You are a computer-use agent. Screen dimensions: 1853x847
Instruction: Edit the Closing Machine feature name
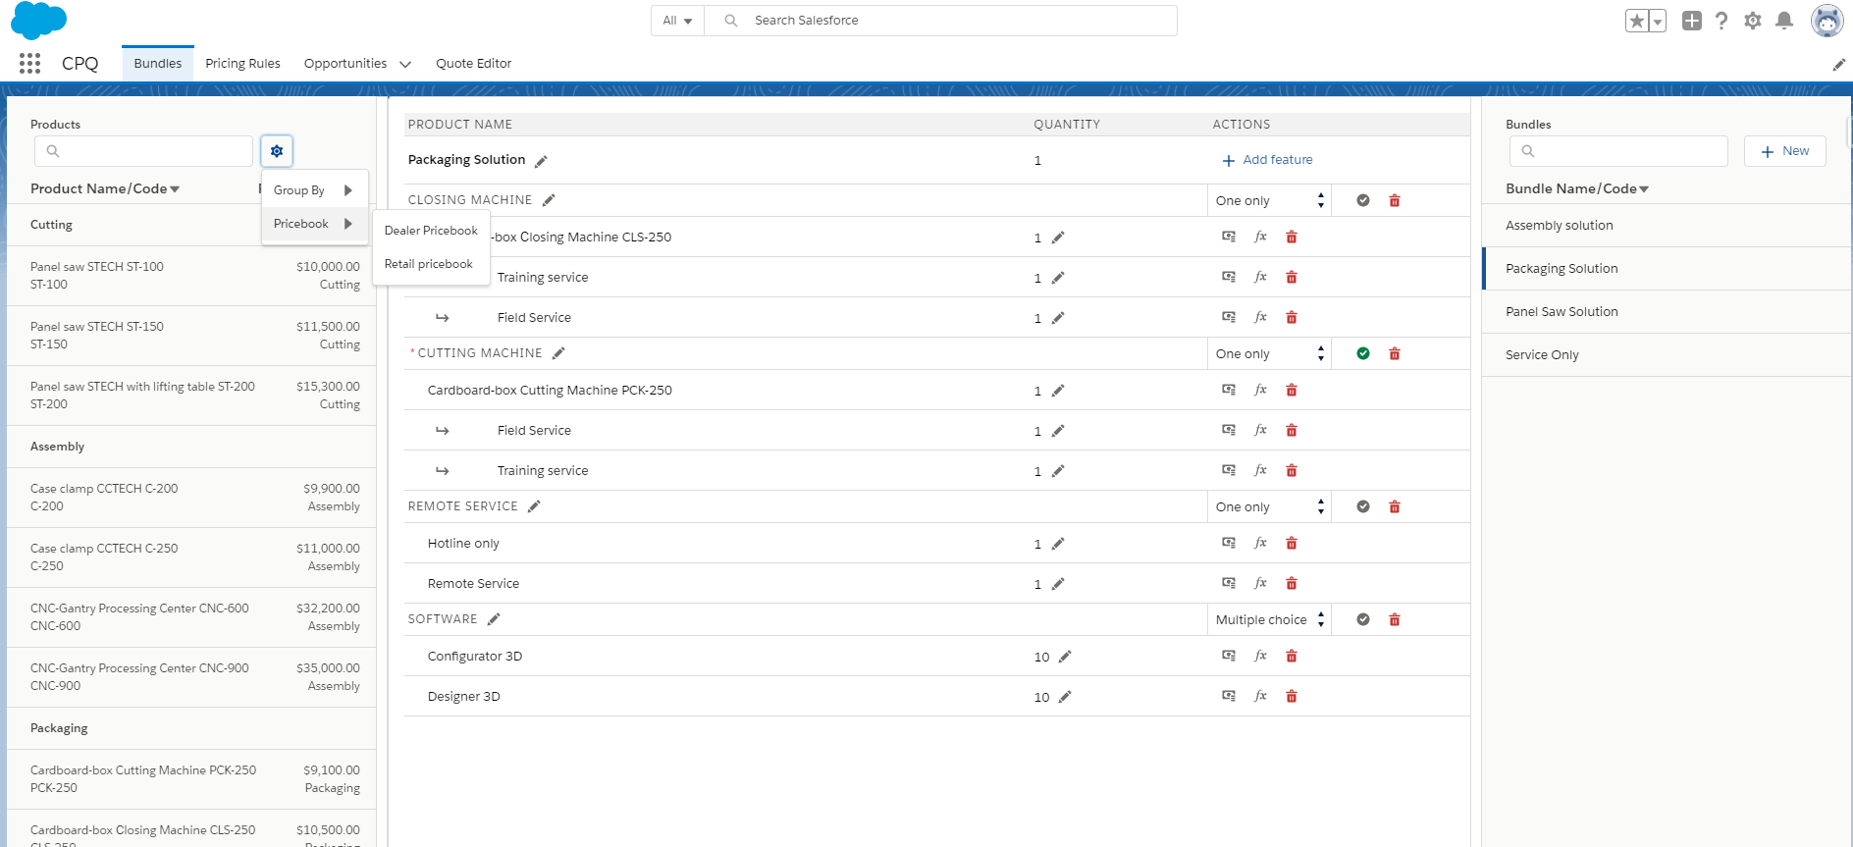(549, 200)
